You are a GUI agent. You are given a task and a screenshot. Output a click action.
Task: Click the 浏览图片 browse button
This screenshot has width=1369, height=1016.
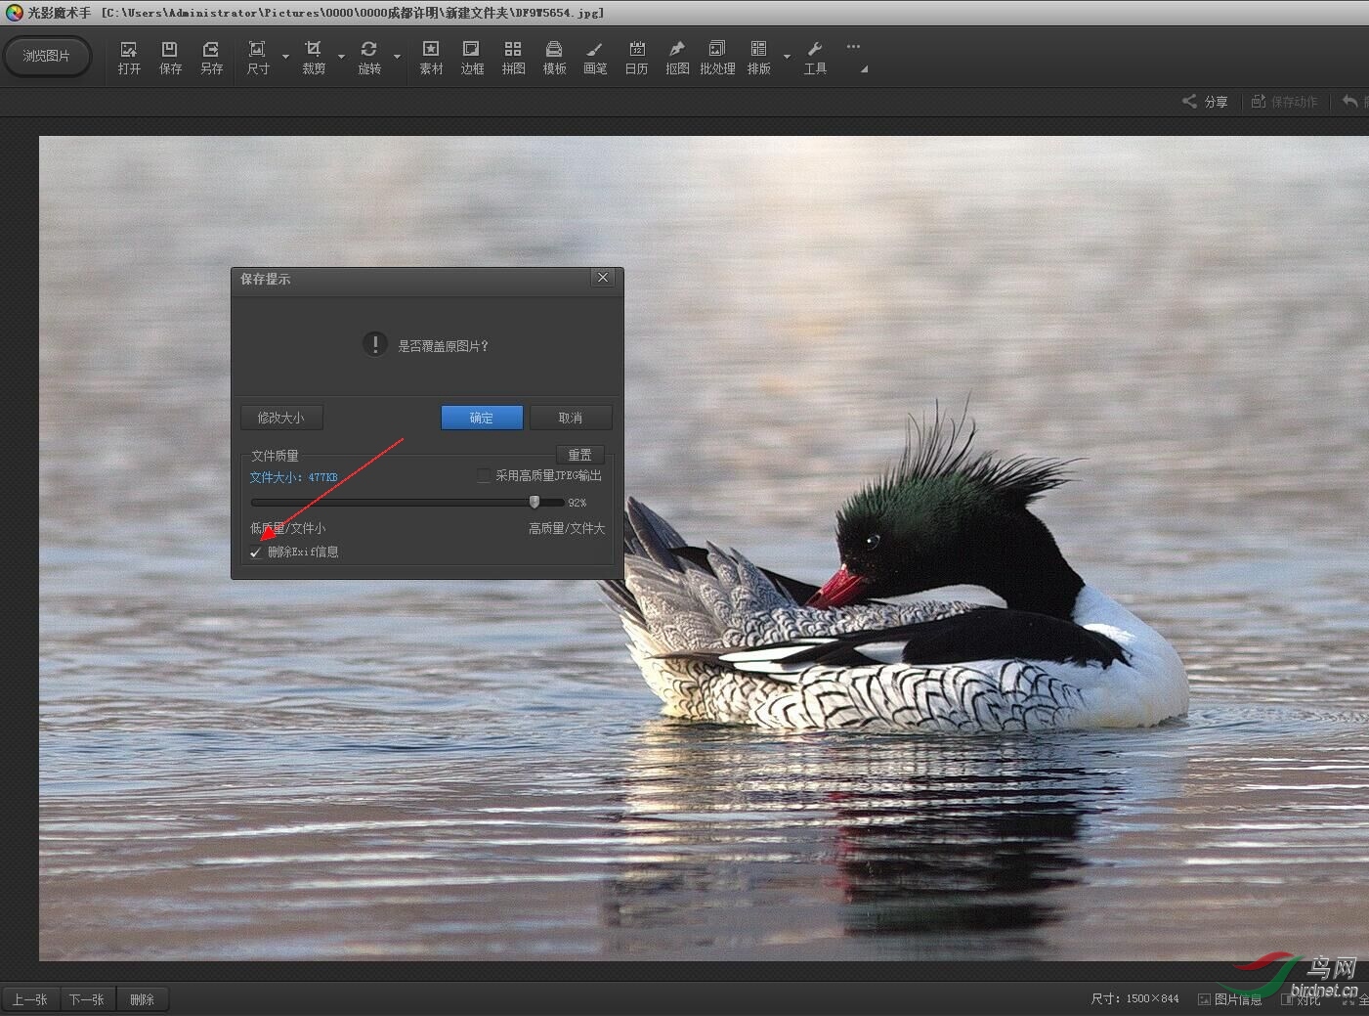pyautogui.click(x=47, y=56)
